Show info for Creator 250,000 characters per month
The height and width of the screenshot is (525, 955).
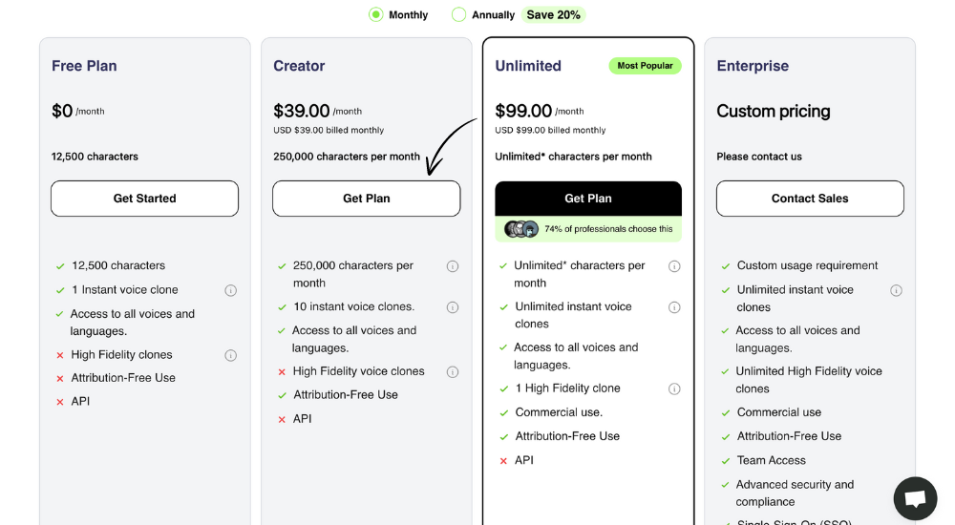point(452,266)
